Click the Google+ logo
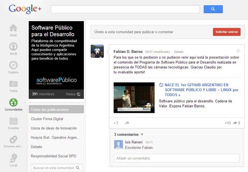248x172 pixels. coord(25,9)
